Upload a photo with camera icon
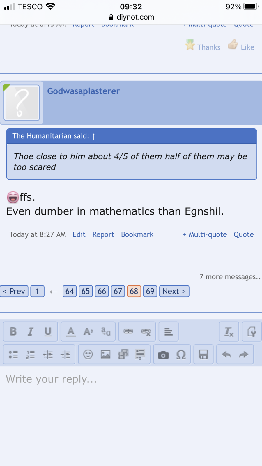Screen dimensions: 262x466 tap(163, 354)
